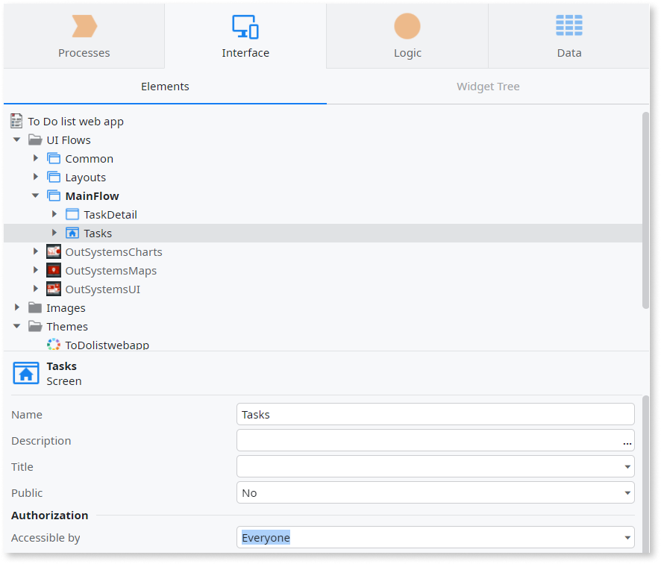Click the elements tree vertical scrollbar
Screen dimensions: 661x564
click(x=645, y=209)
